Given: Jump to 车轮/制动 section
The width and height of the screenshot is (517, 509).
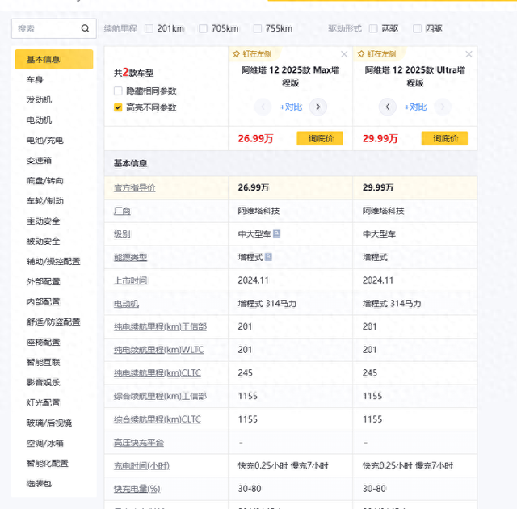Looking at the screenshot, I should [45, 200].
